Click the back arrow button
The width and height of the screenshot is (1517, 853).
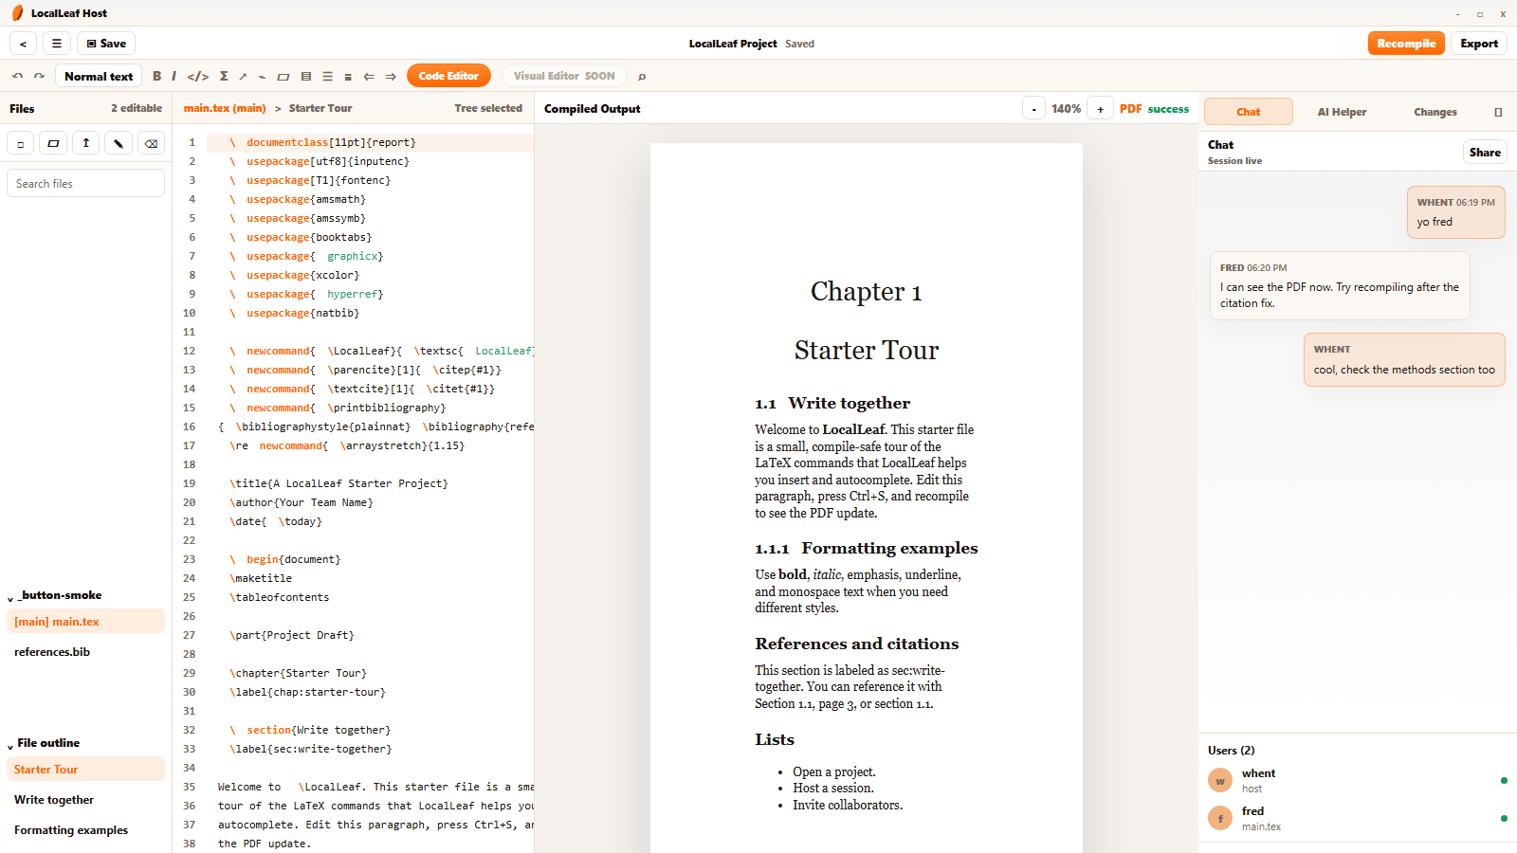(24, 44)
